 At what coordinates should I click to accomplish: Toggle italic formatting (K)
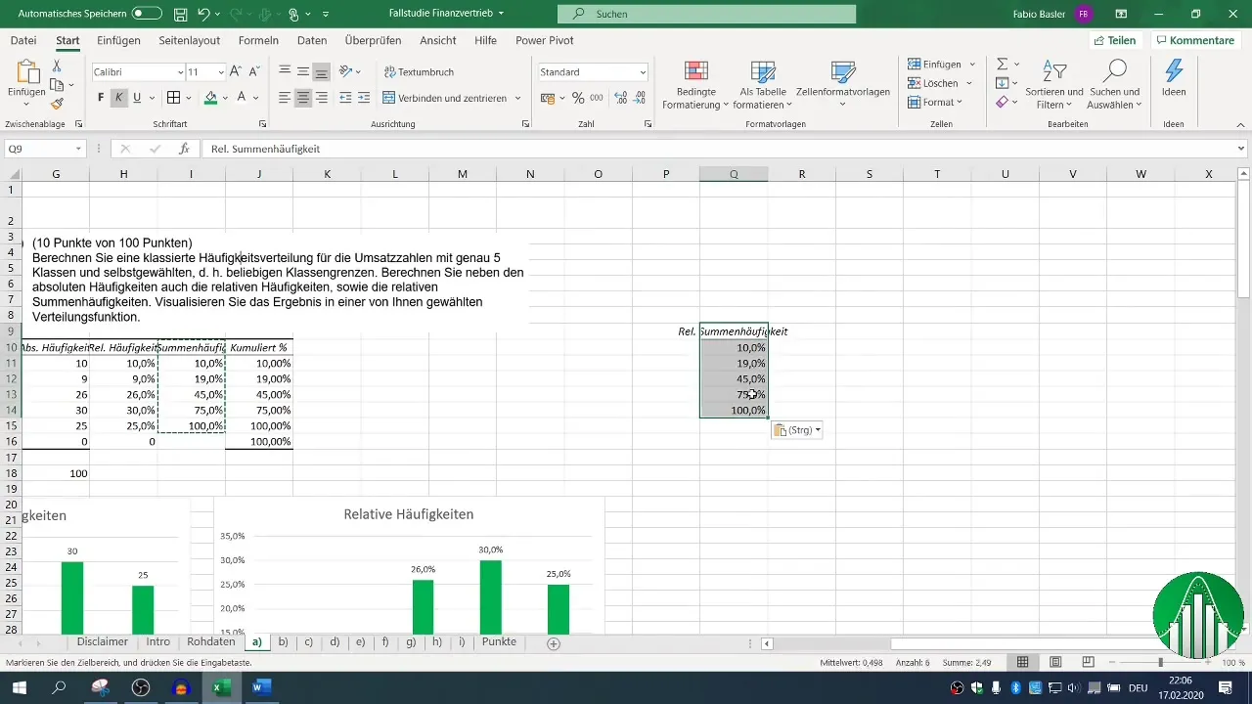click(118, 98)
